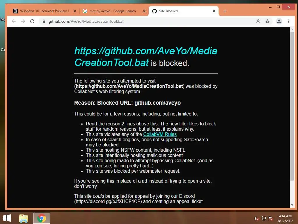Click the 'intentionally hosting malicious content' bullet
The width and height of the screenshot is (298, 224).
134,155
